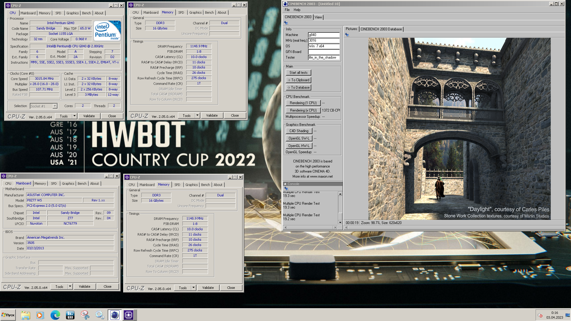Launch the Snipping Tool from taskbar
The height and width of the screenshot is (321, 571).
tap(85, 315)
